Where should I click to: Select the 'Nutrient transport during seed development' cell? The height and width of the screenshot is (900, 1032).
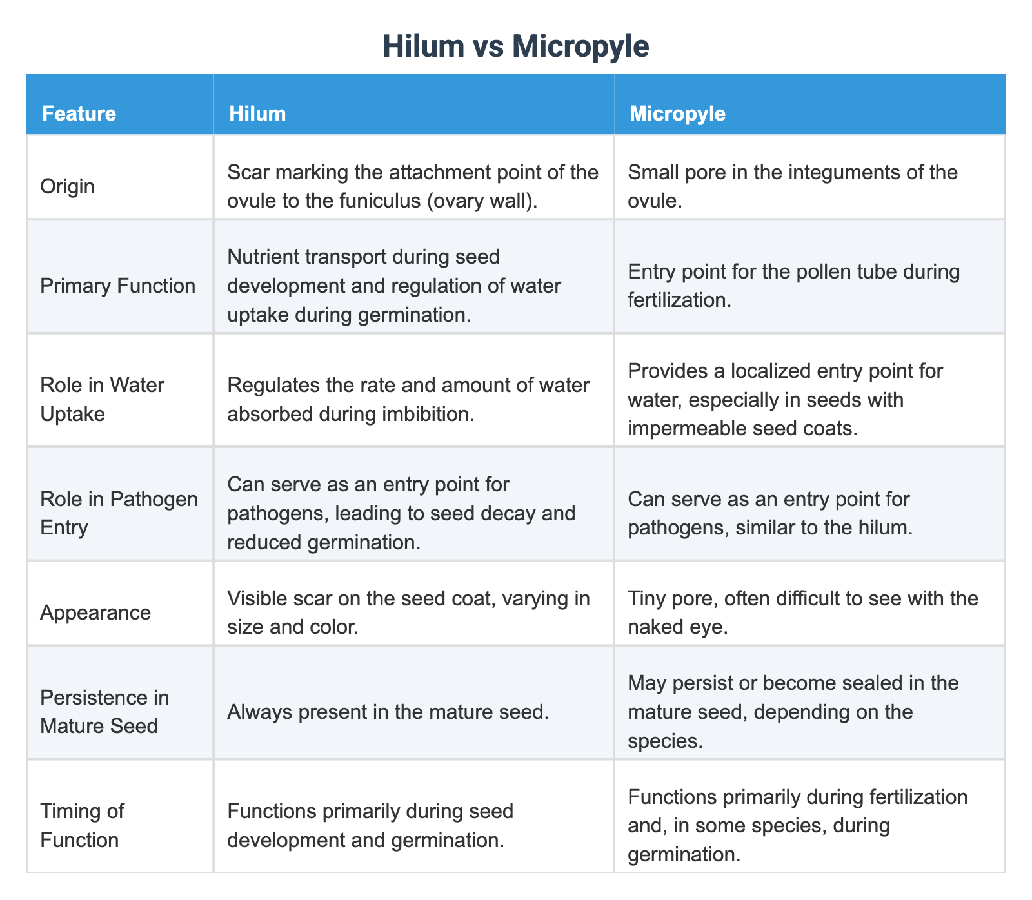(x=393, y=285)
